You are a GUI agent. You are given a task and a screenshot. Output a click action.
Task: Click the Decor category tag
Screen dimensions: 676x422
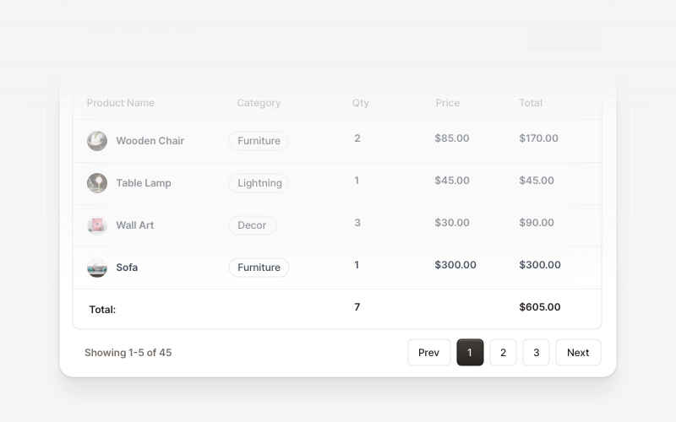coord(252,225)
